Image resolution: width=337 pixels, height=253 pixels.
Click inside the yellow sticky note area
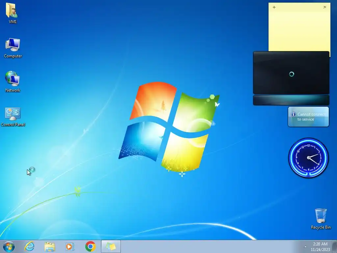click(299, 31)
